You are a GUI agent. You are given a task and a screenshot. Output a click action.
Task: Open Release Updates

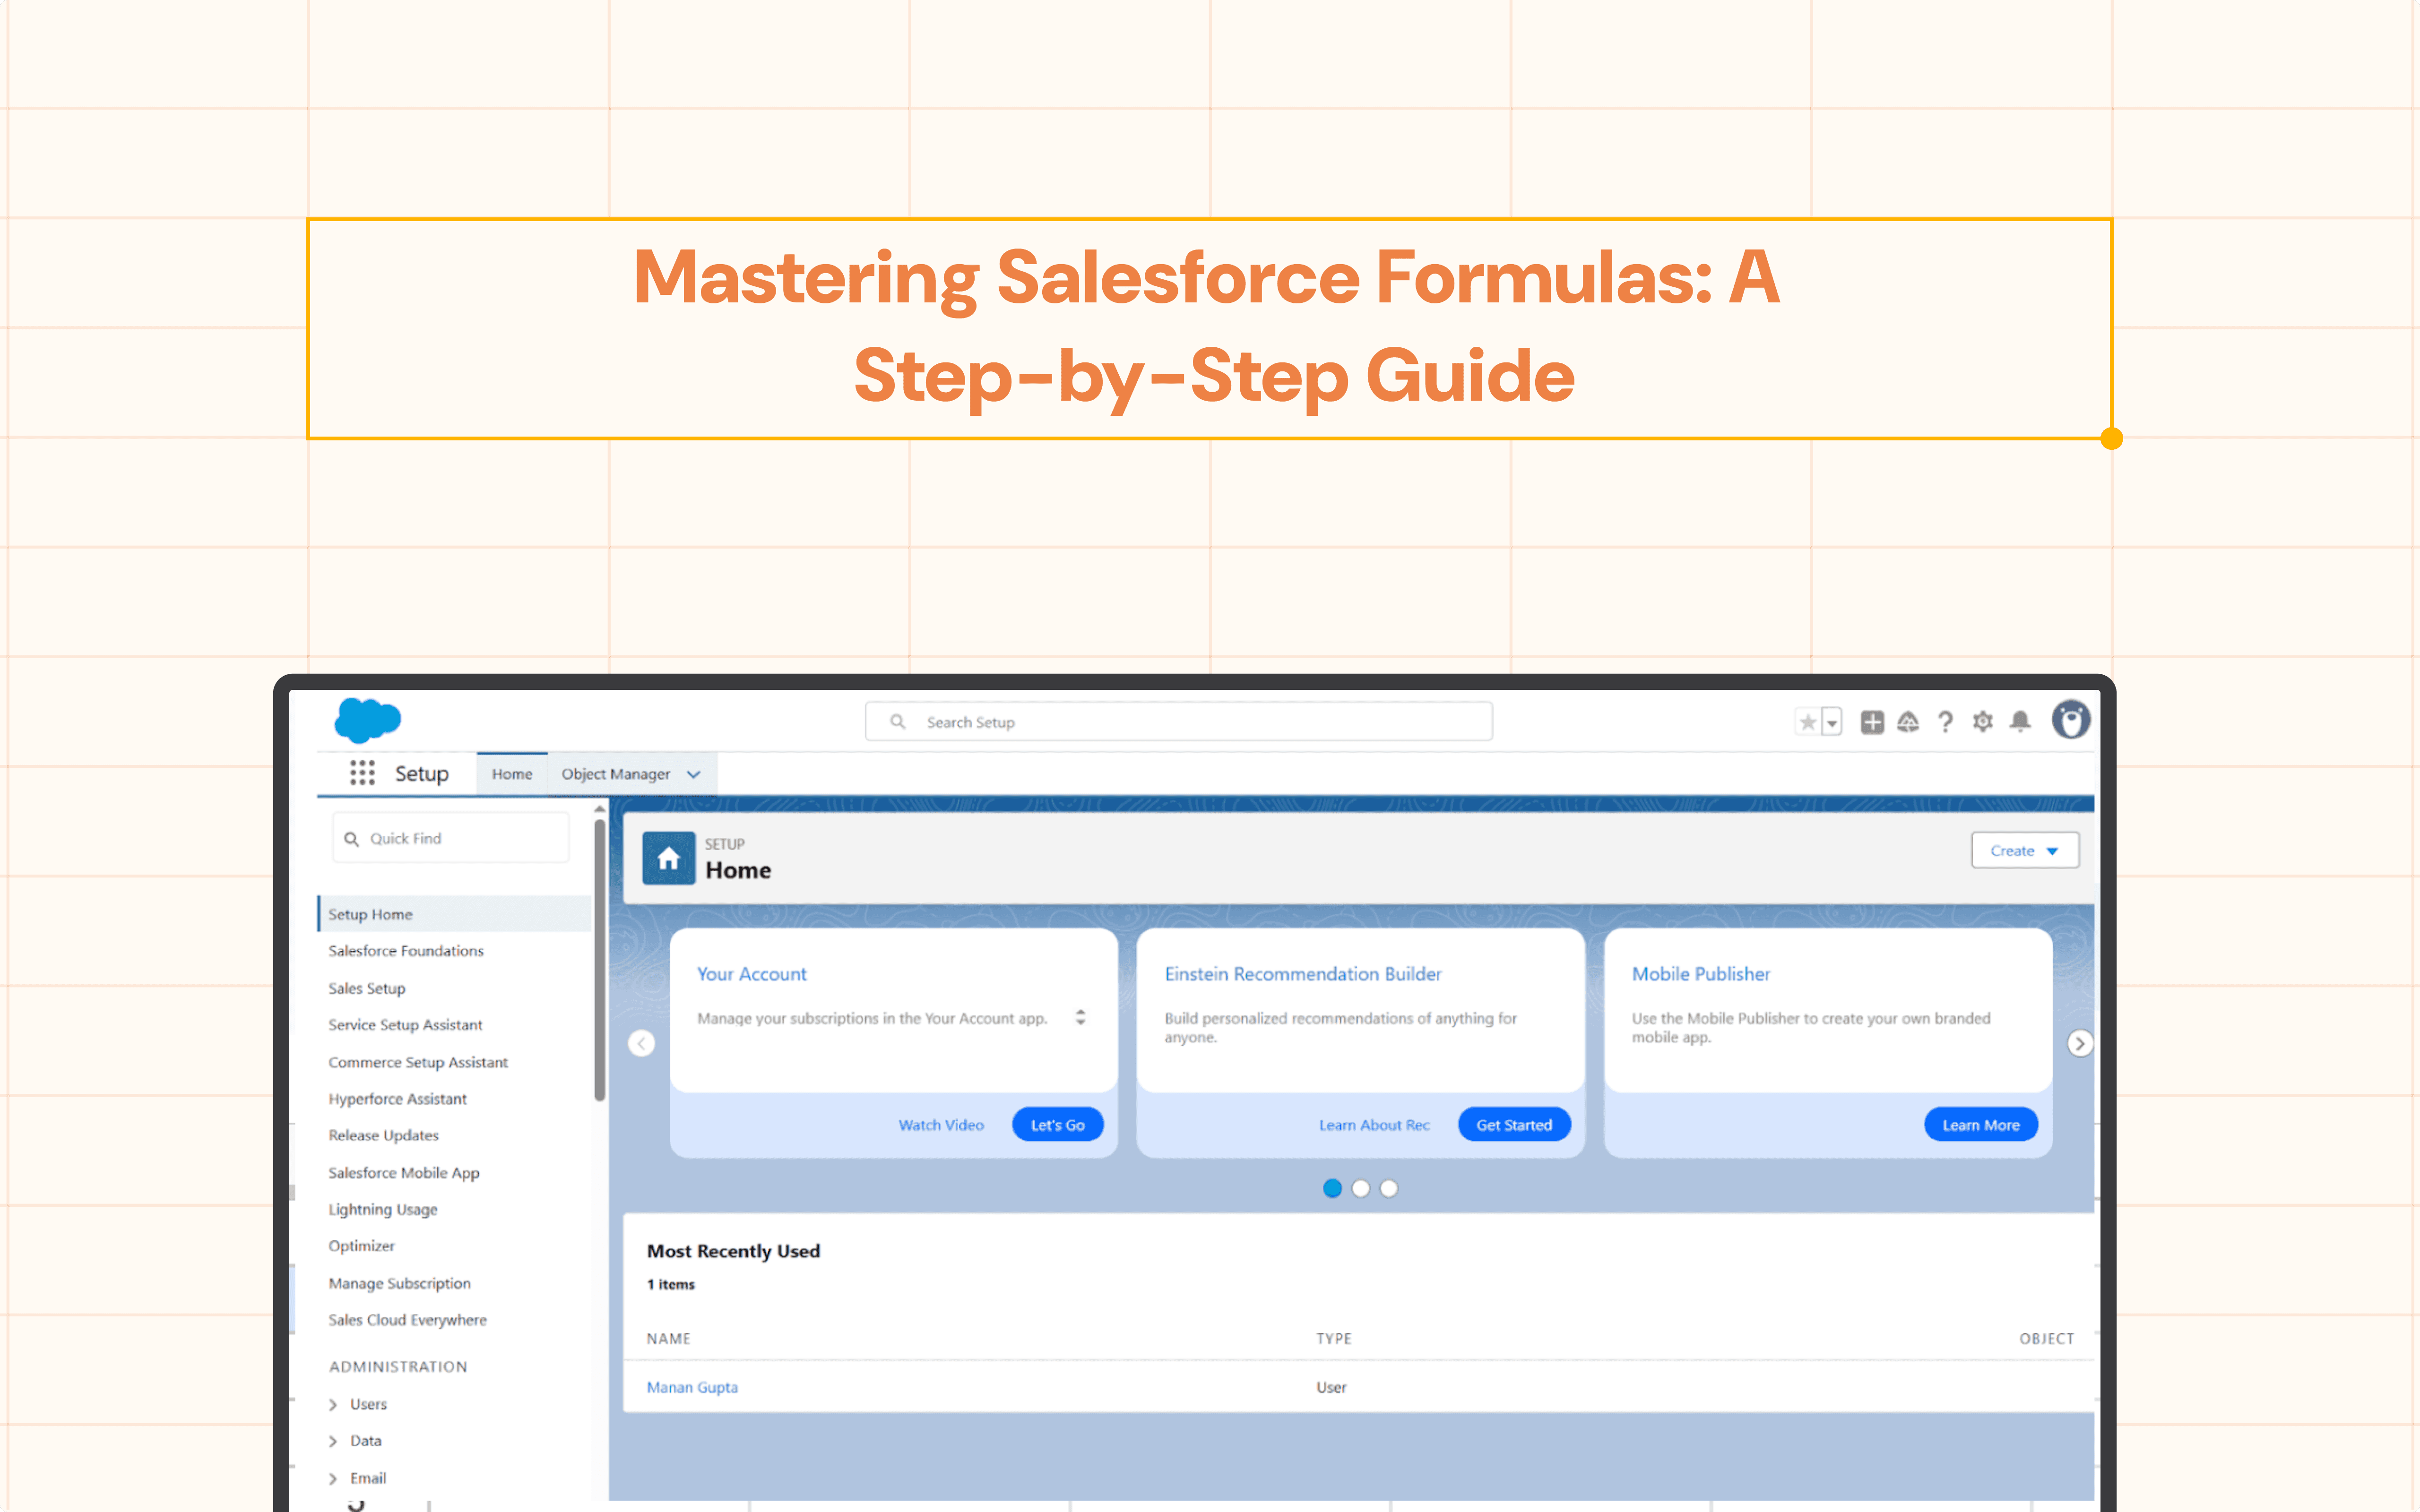[x=384, y=1136]
